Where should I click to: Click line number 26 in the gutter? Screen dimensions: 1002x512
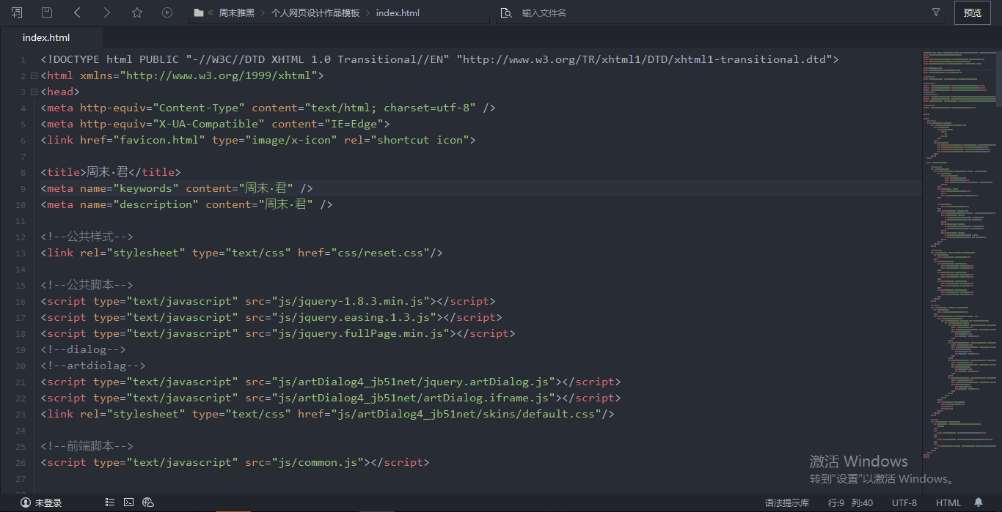20,462
